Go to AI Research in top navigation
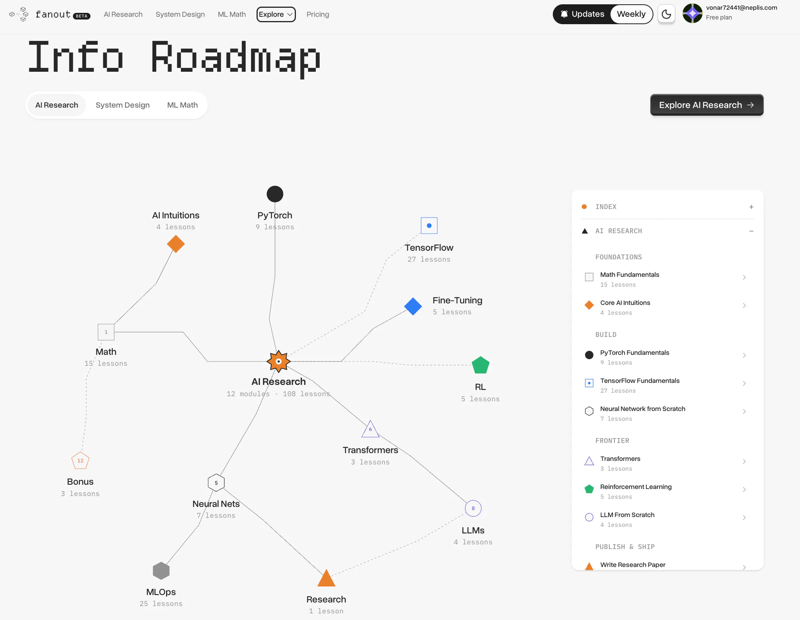This screenshot has width=800, height=620. click(123, 14)
